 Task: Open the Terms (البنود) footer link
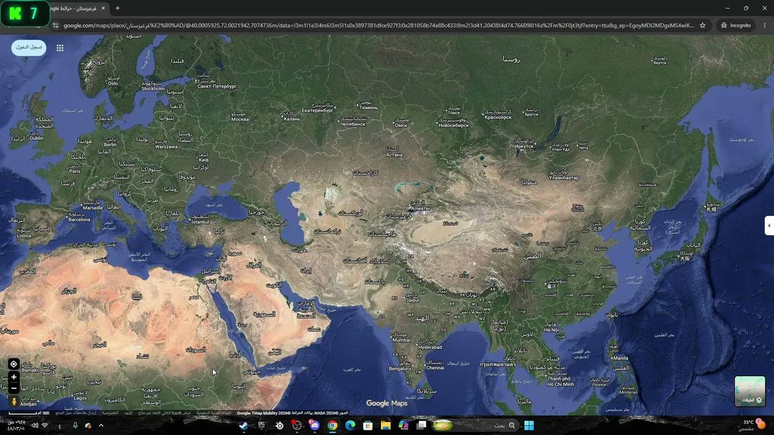coord(128,413)
